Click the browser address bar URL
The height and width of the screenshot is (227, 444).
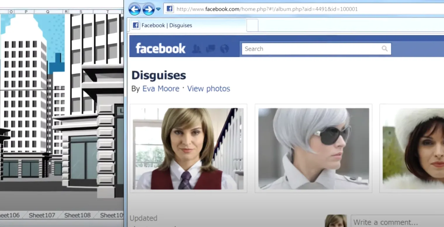(x=267, y=9)
